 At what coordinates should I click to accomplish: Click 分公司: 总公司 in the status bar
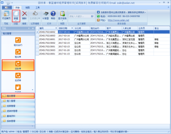[x=39, y=132]
